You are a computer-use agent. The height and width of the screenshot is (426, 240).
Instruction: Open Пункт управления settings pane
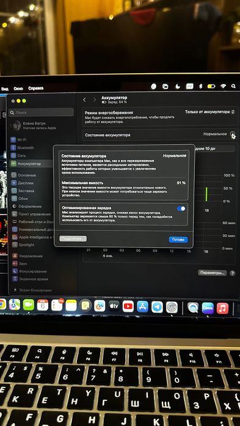point(31,214)
